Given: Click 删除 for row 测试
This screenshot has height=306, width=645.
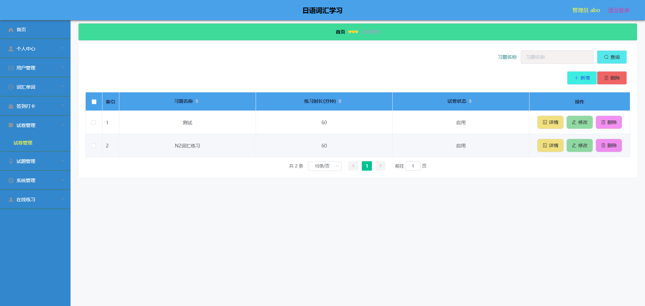Looking at the screenshot, I should coord(609,123).
